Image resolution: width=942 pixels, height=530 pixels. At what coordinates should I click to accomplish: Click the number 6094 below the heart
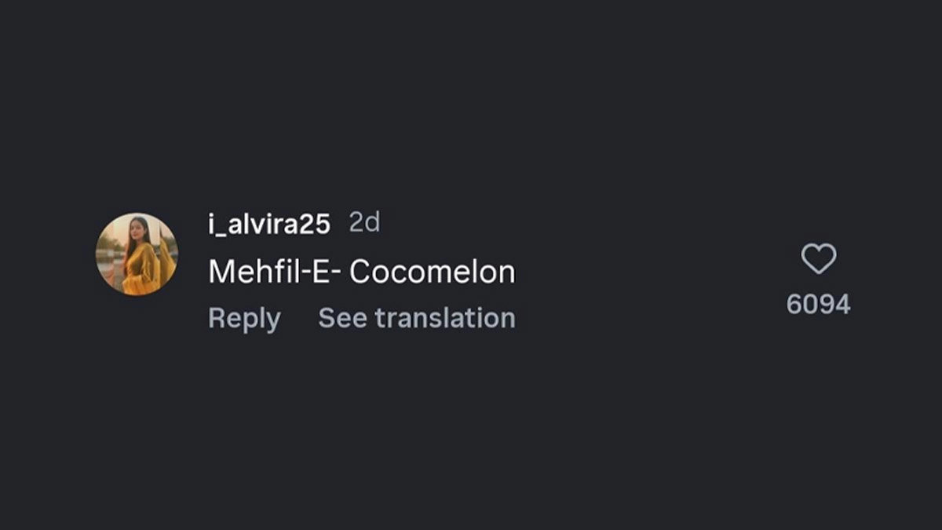[x=818, y=305]
